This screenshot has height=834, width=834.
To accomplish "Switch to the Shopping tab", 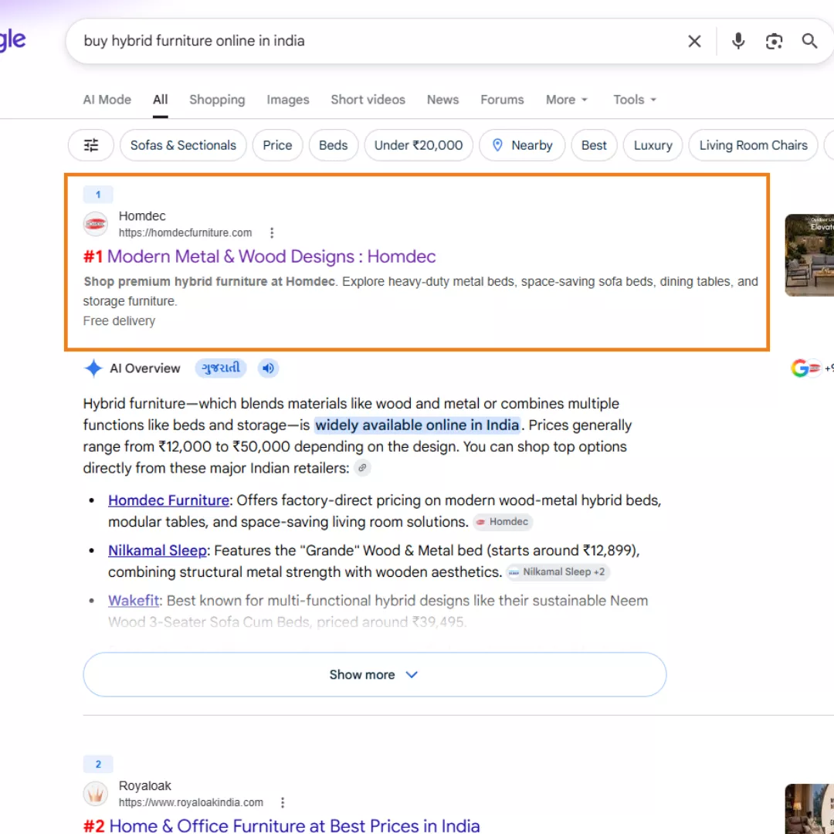I will 217,100.
